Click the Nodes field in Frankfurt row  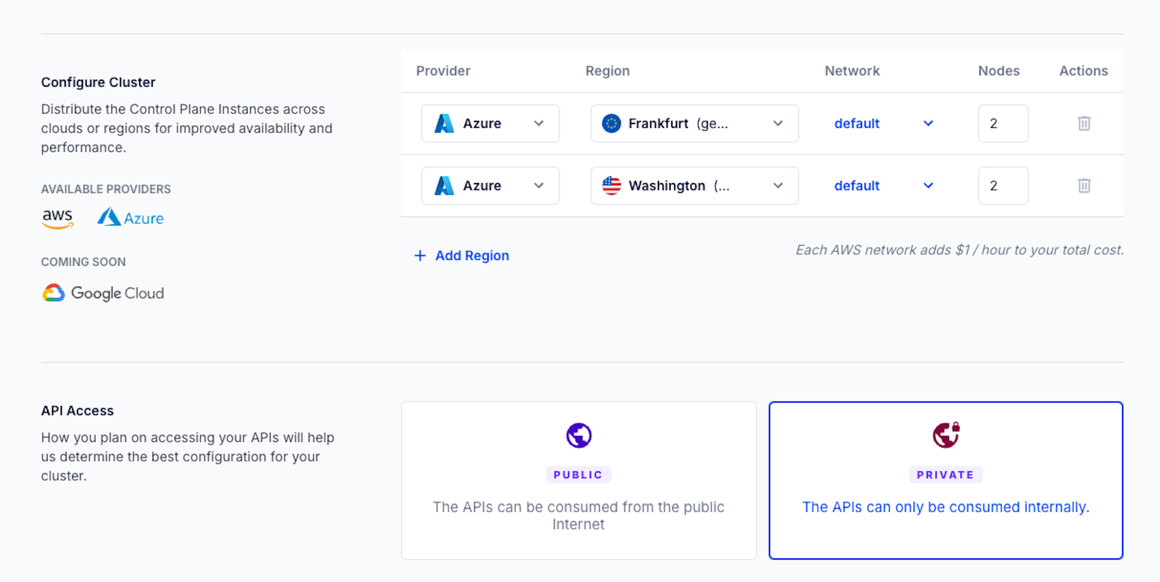point(1003,123)
